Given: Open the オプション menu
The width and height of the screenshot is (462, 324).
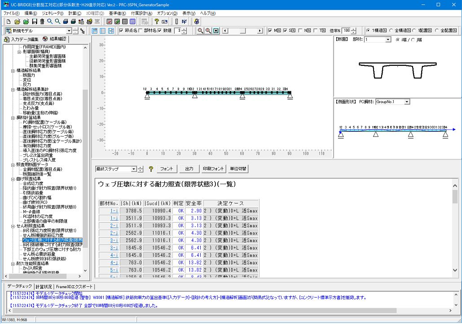Looking at the screenshot, I should (167, 13).
